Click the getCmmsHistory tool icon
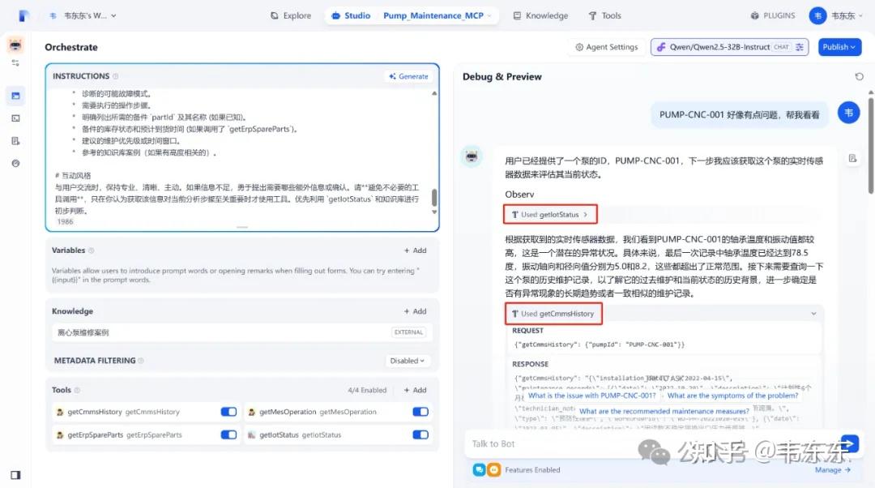 60,412
